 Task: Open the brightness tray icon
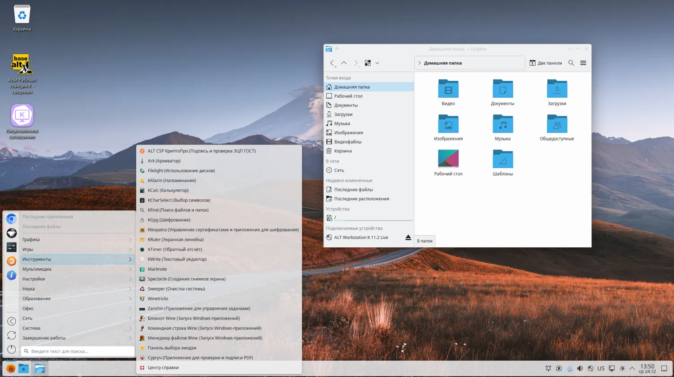[622, 368]
